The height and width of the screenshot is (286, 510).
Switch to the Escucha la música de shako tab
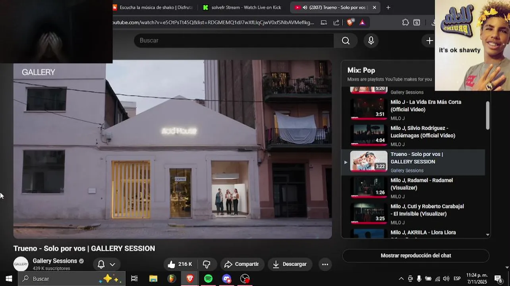153,7
